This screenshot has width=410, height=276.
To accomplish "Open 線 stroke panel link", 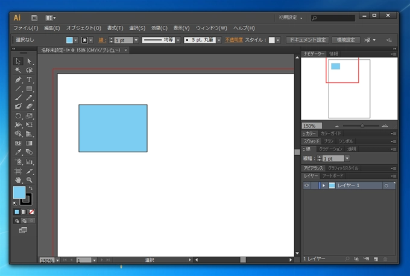I will [102, 40].
